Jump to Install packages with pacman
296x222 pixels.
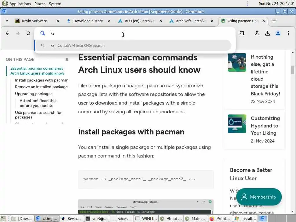[x=42, y=80]
